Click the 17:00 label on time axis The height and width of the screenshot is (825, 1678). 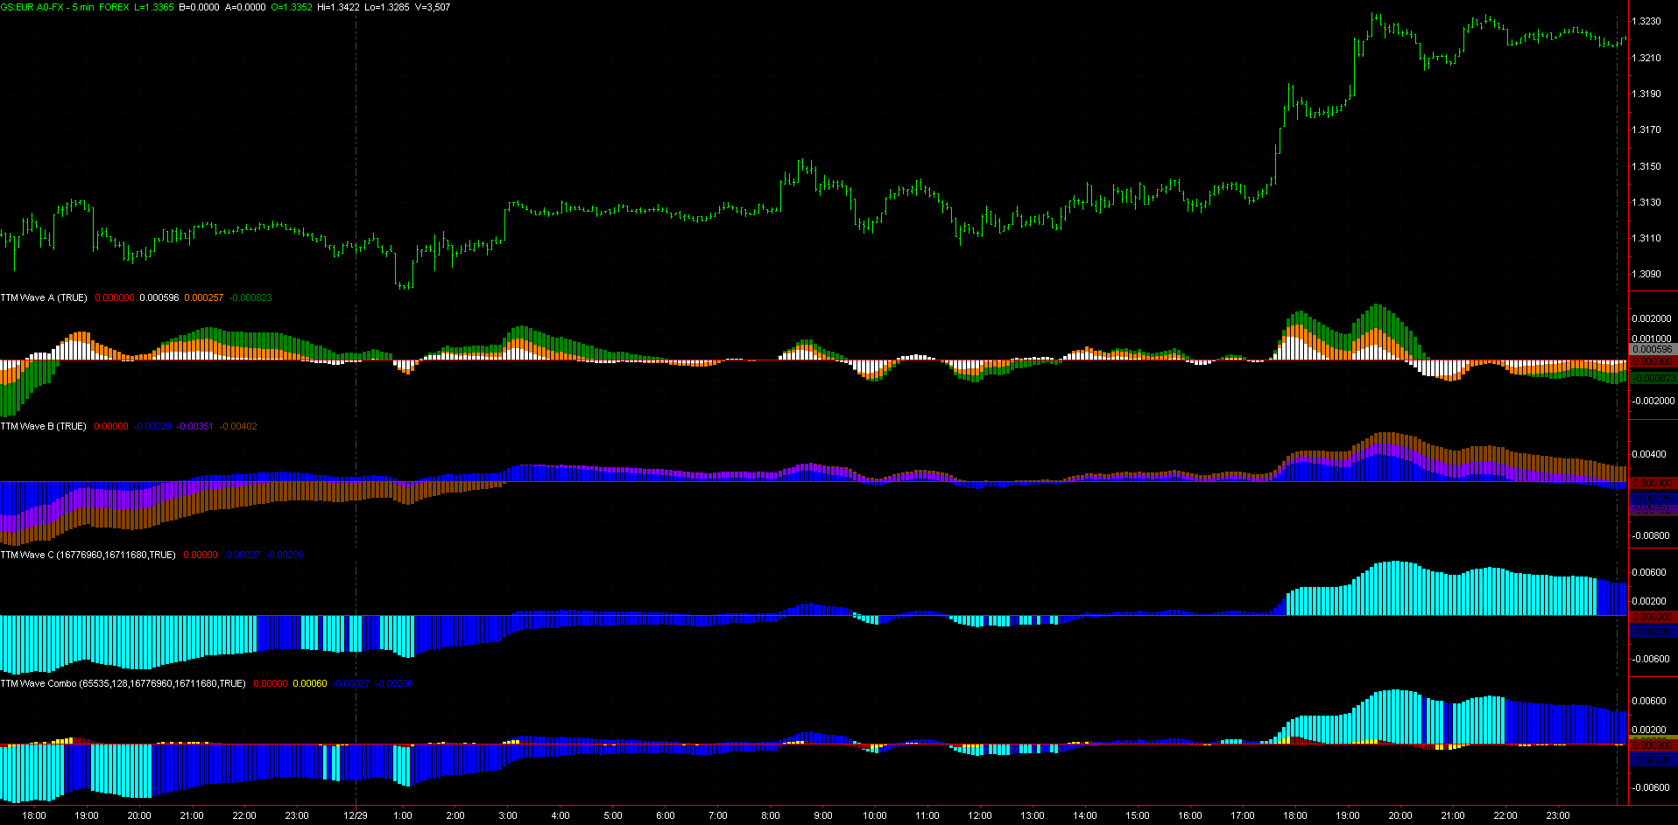(x=1243, y=815)
